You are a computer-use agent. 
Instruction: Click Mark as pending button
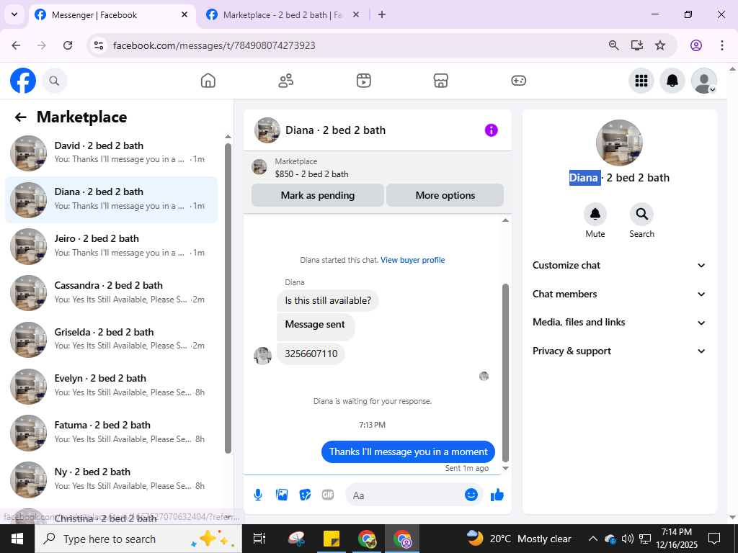[x=318, y=195]
